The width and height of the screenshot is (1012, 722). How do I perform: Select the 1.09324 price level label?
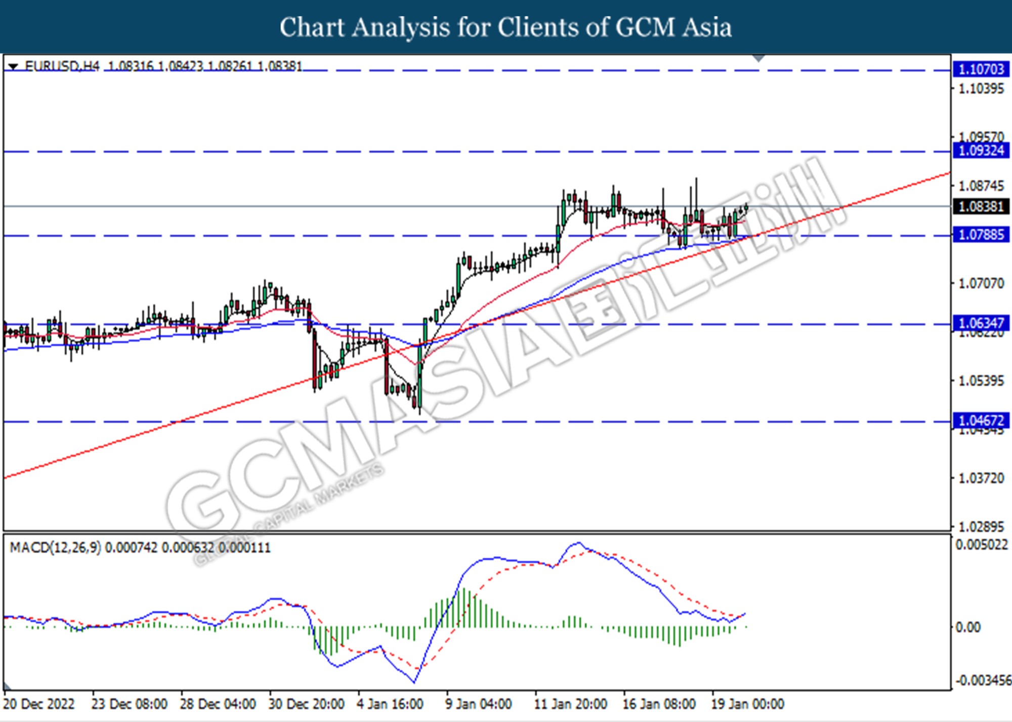coord(981,151)
